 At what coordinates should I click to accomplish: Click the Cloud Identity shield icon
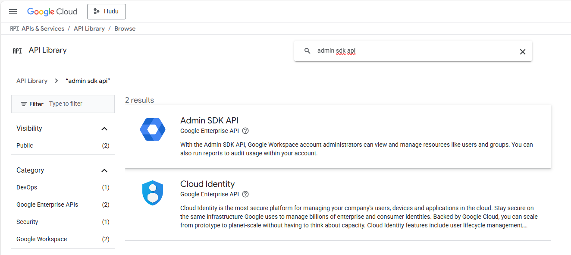[x=153, y=193]
